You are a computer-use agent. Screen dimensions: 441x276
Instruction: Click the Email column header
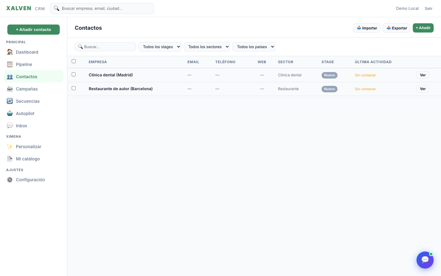(193, 62)
